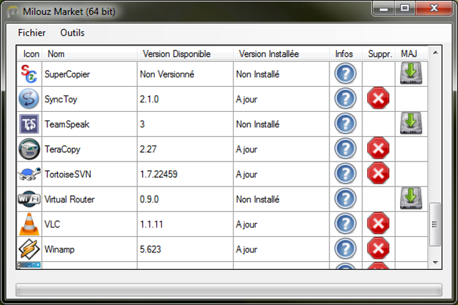Viewport: 458px width, 305px height.
Task: Click version 1.7.22459 cell
Action: coord(185,174)
